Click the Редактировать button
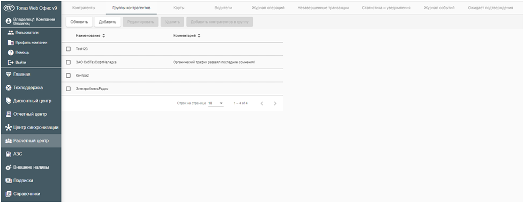This screenshot has width=524, height=203. pyautogui.click(x=140, y=22)
